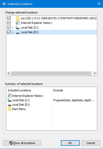103x149 pixels.
Task: Expand the Local Disk (C:) tree node
Action: pyautogui.click(x=13, y=28)
